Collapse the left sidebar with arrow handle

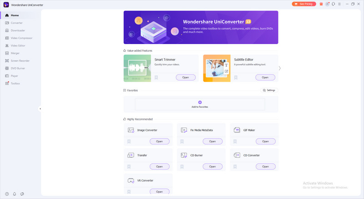pos(40,109)
